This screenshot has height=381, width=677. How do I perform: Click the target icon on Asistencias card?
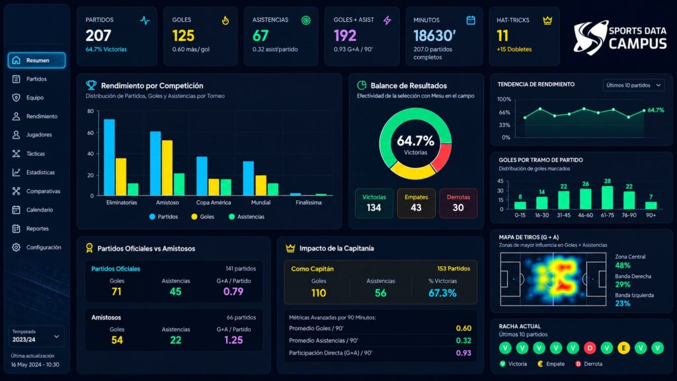tap(305, 21)
